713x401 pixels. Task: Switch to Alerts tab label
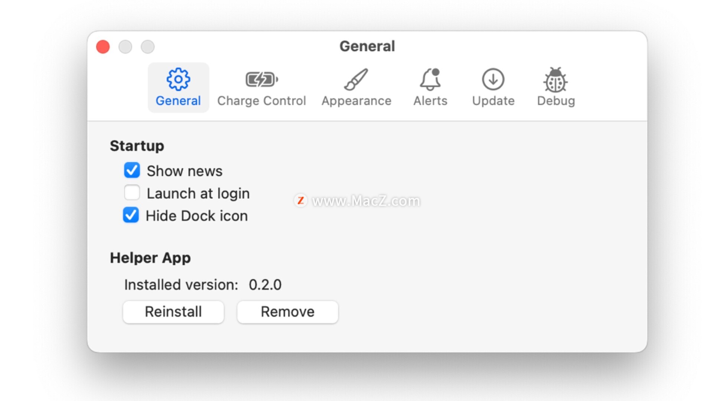coord(430,101)
